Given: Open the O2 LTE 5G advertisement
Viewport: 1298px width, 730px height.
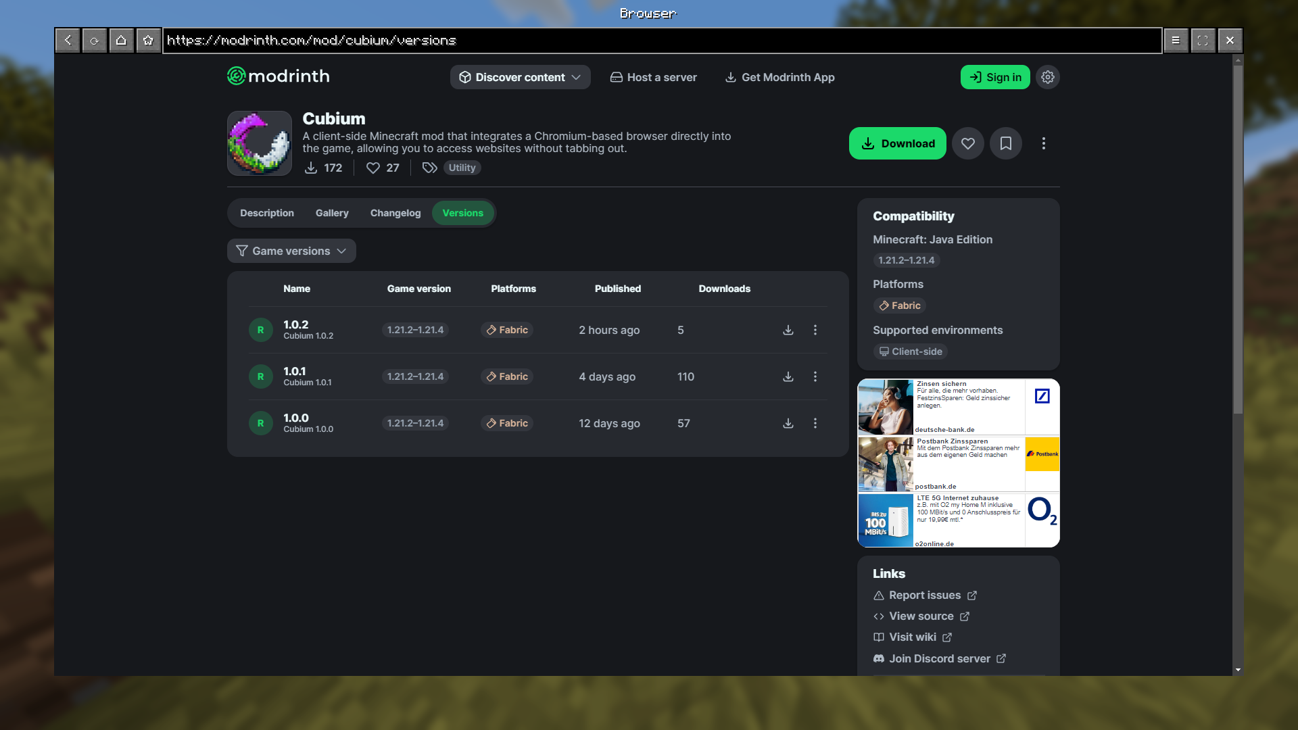Looking at the screenshot, I should pos(959,520).
